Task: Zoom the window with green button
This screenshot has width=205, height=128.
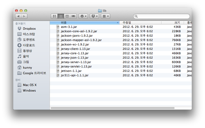Action: tap(26, 11)
